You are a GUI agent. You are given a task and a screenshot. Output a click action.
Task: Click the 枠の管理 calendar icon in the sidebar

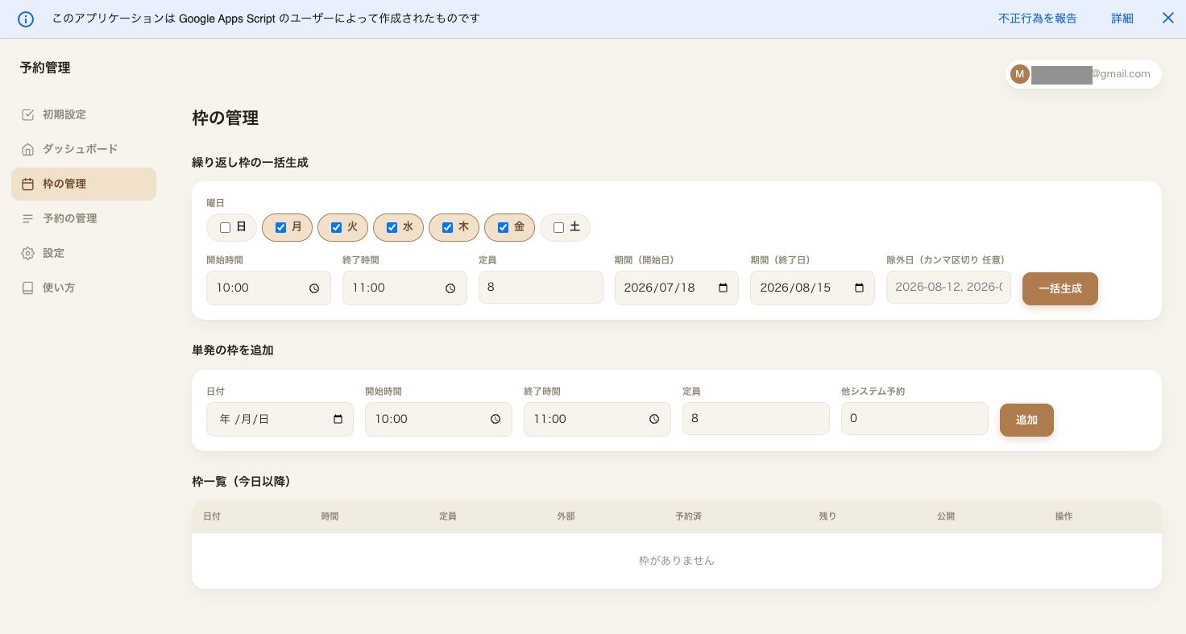(27, 184)
